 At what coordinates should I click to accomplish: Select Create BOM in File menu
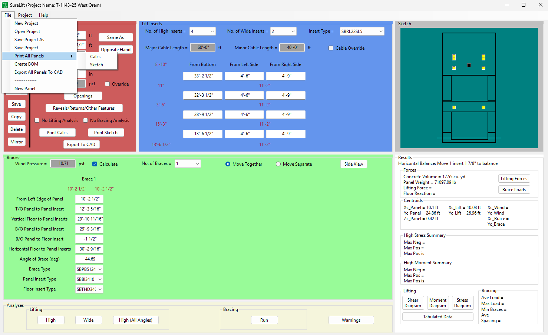26,64
